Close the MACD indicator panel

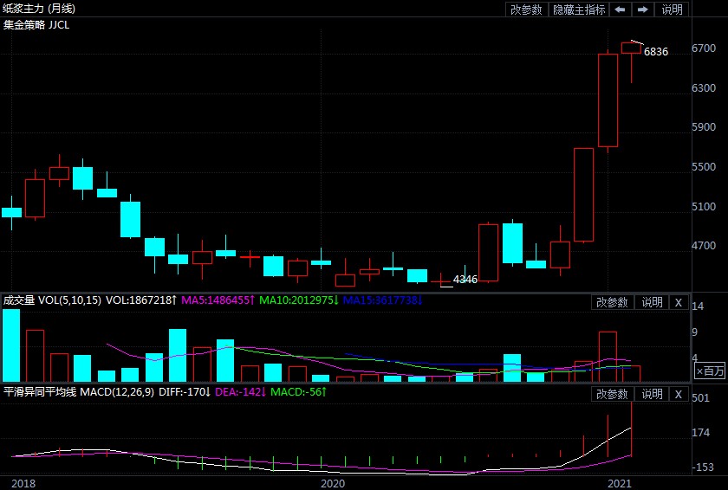click(x=679, y=394)
